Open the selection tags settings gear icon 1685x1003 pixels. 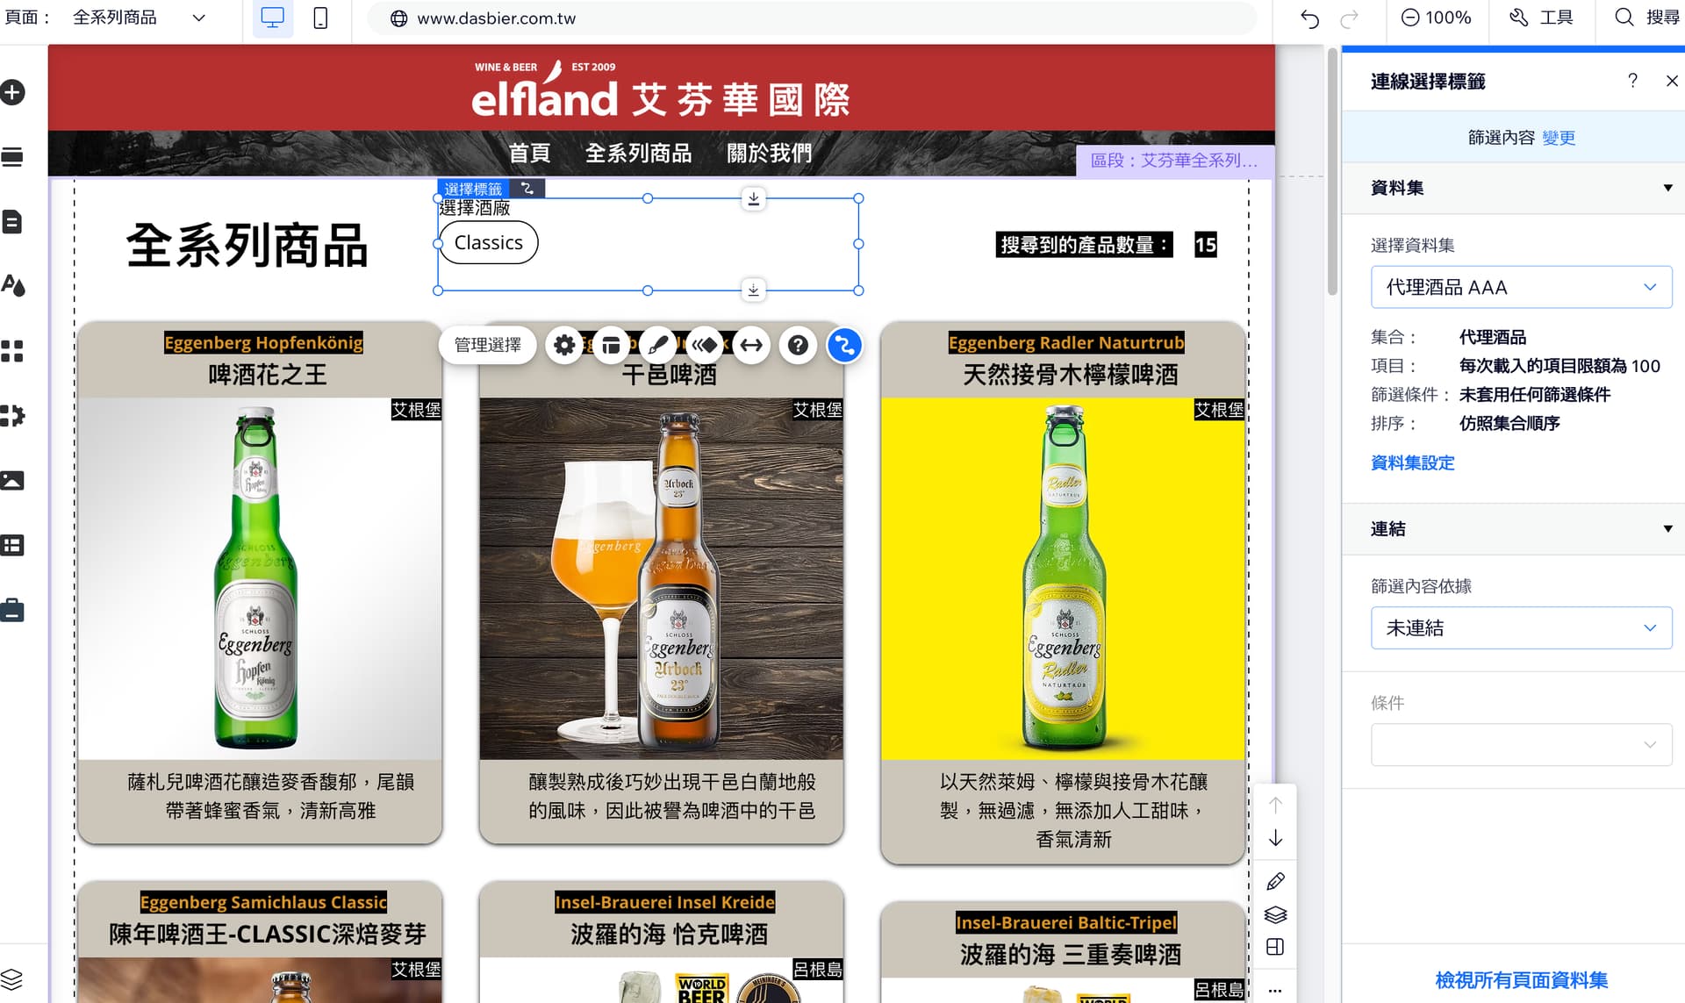coord(564,346)
